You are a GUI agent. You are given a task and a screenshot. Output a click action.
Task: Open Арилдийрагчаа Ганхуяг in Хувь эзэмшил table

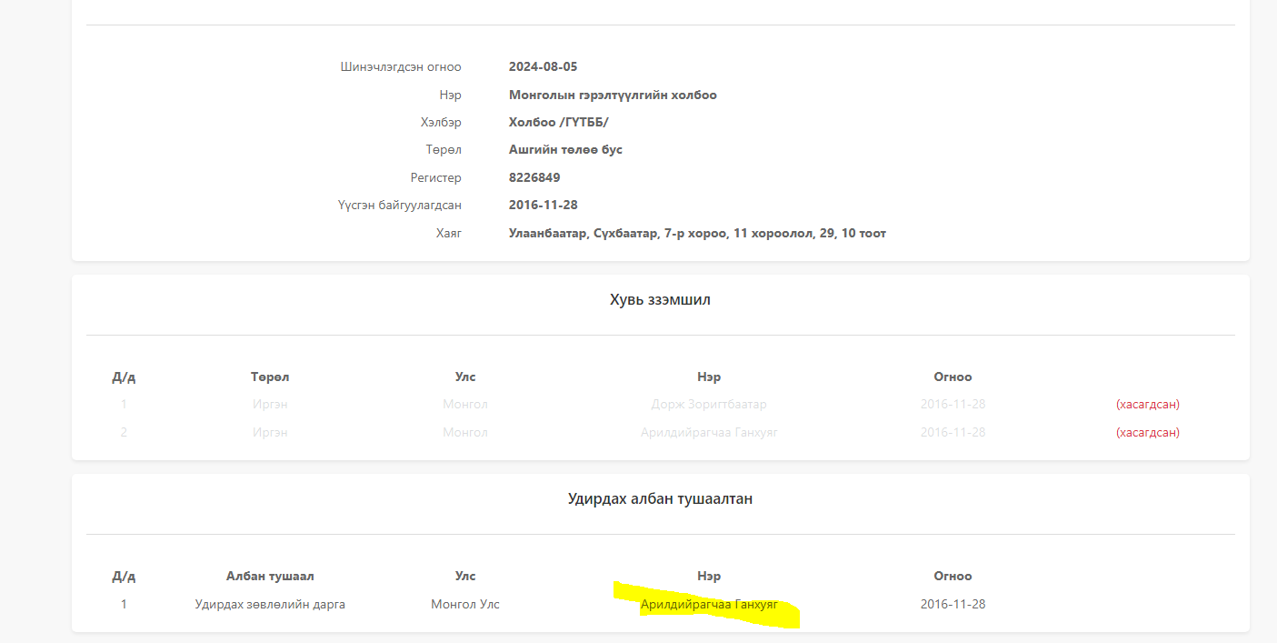pos(709,432)
